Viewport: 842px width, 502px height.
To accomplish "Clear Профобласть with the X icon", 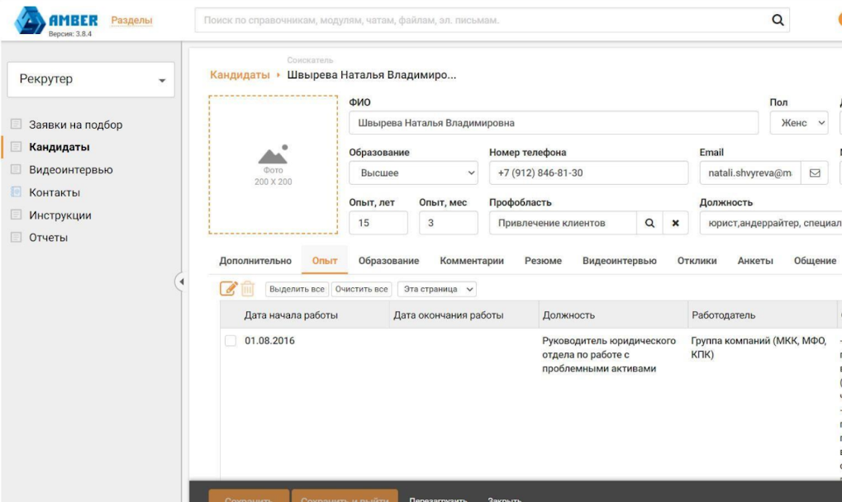I will (676, 223).
